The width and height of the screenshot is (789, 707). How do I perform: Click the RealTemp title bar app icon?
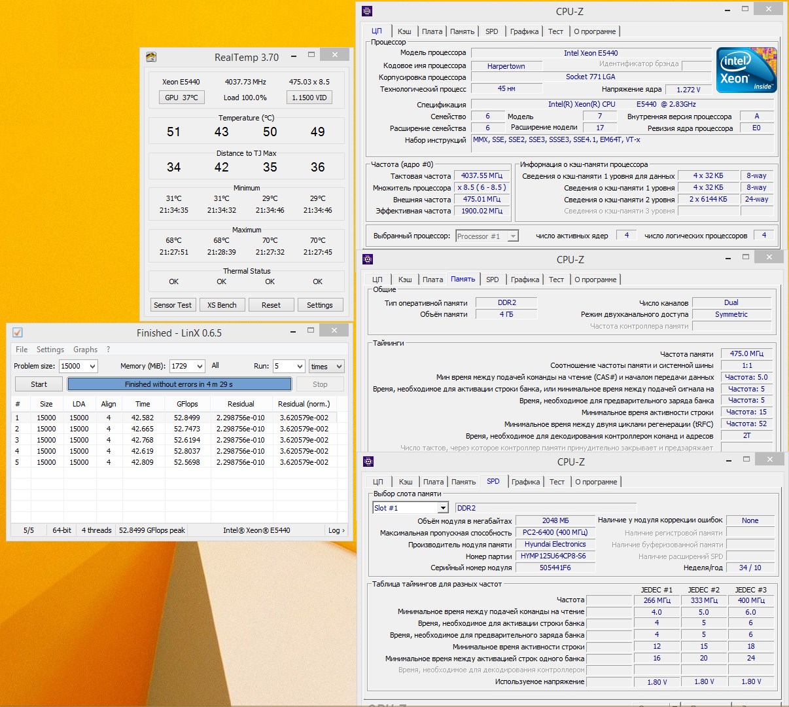point(150,57)
